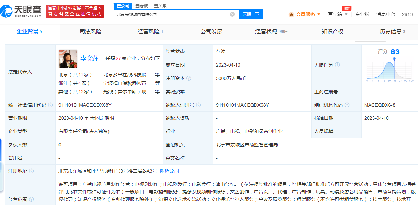Select the 经营状况 tab

tap(271, 32)
